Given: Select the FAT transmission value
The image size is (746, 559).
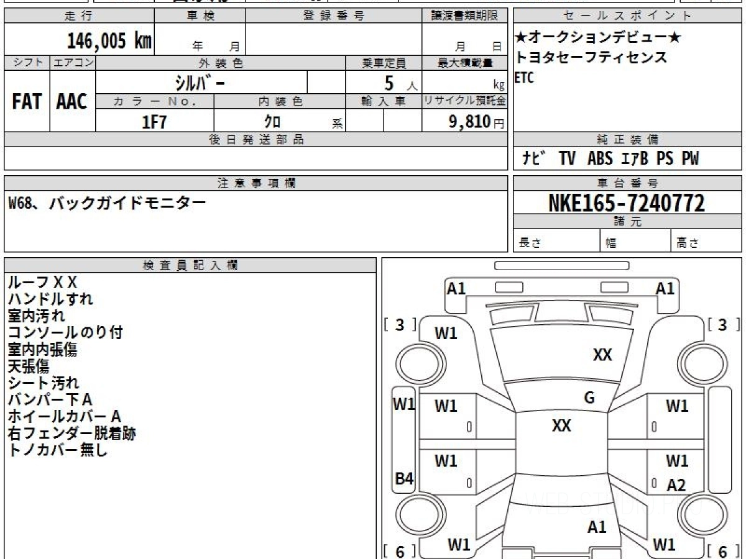Looking at the screenshot, I should 27,101.
